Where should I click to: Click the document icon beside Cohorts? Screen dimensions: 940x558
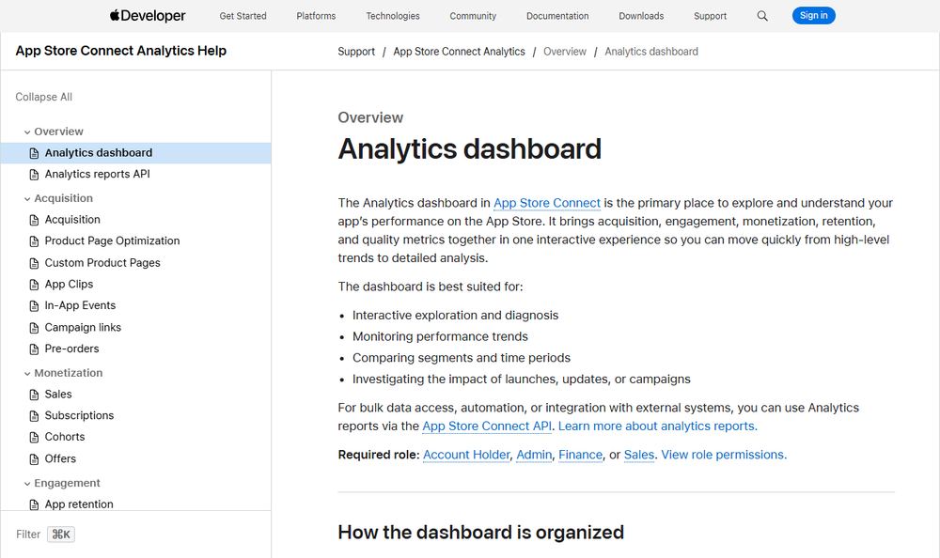point(34,438)
